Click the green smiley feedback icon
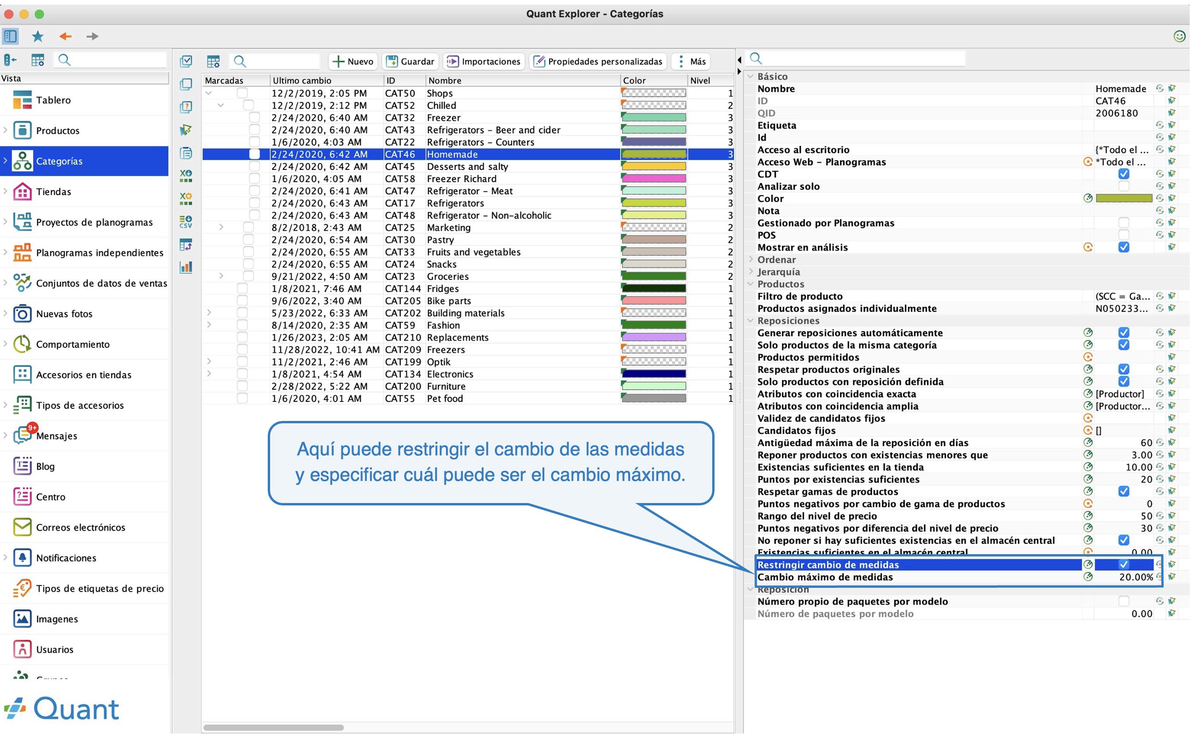1190x735 pixels. (x=1179, y=36)
